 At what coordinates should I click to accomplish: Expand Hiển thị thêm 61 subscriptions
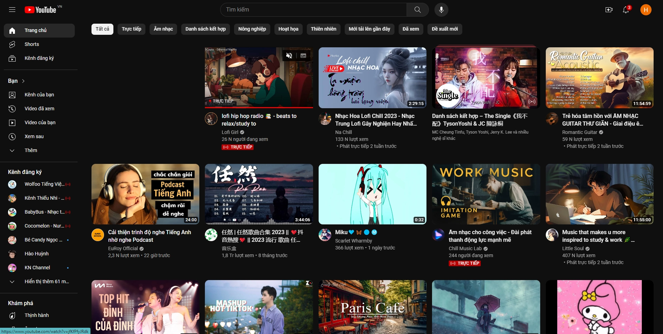[47, 281]
